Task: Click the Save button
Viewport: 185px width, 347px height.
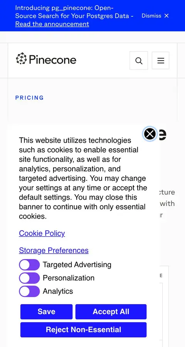Action: (x=47, y=312)
